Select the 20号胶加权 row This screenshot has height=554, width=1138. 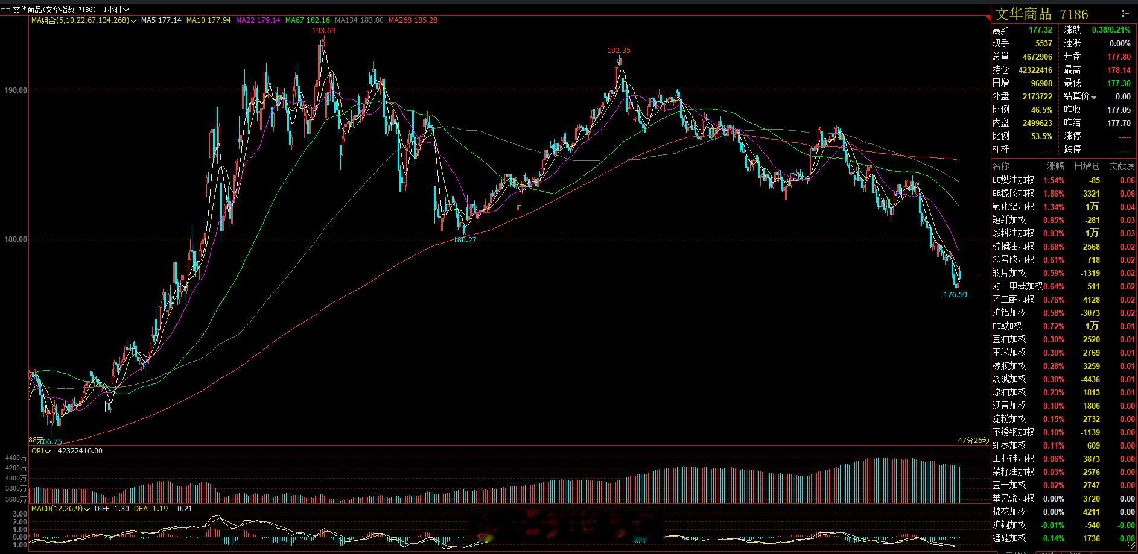[x=1064, y=260]
